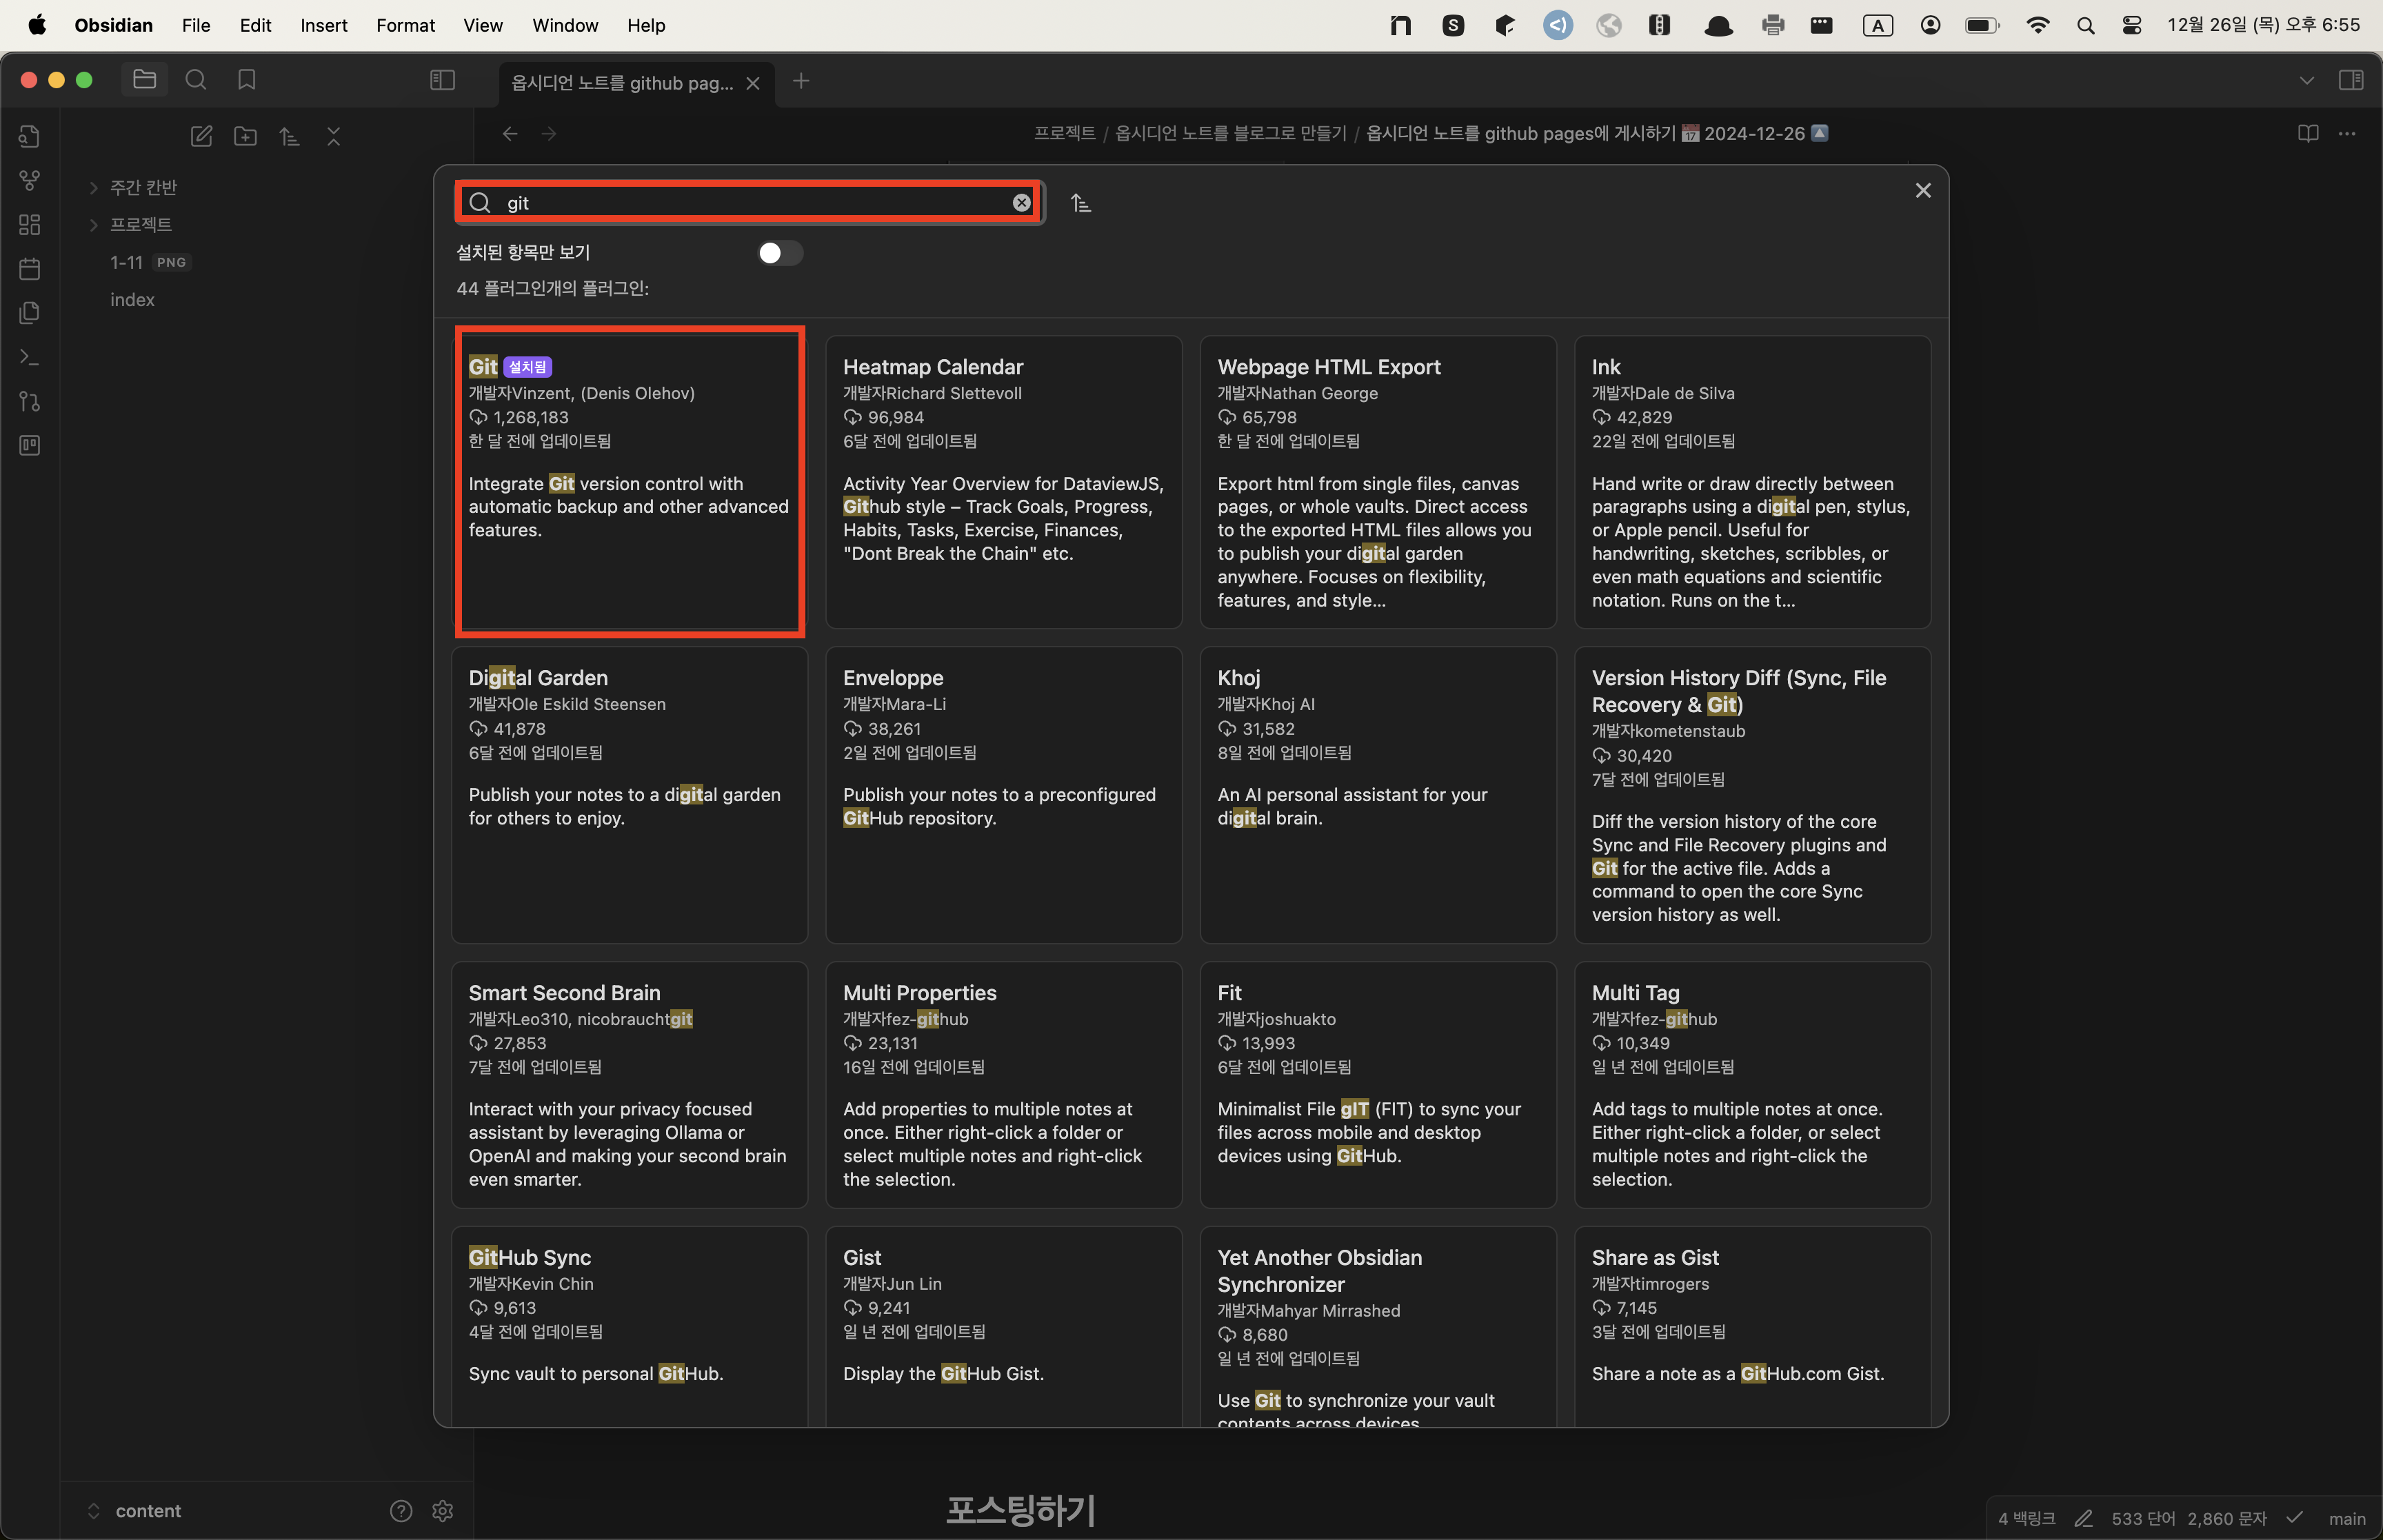This screenshot has height=1540, width=2383.
Task: Open macOS Spotlight search icon
Action: (2085, 26)
